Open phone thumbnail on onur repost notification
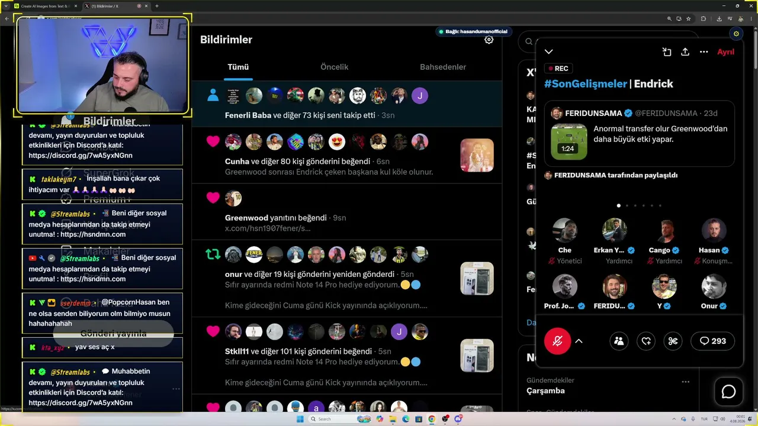The image size is (758, 426). point(477,278)
